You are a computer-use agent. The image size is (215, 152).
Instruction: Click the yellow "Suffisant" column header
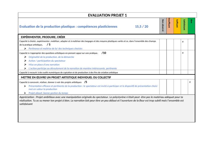click(177, 26)
